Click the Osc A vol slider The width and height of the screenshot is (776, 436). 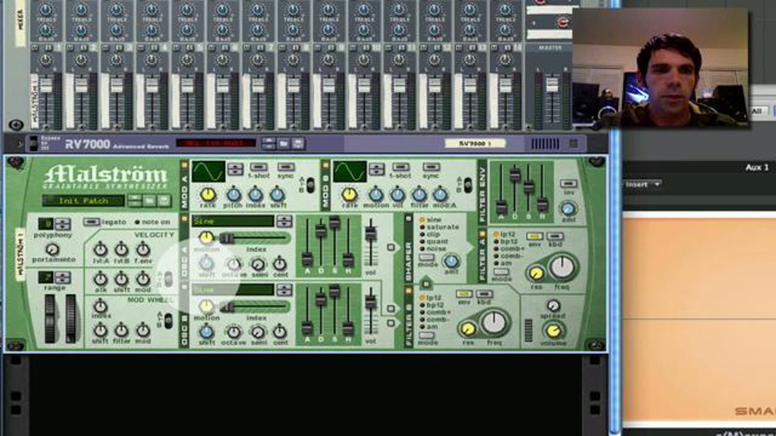[x=371, y=242]
